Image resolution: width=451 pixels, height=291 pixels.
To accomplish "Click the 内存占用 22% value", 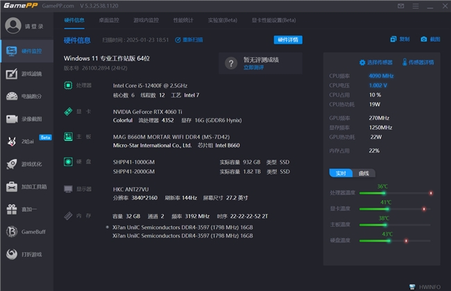I will pyautogui.click(x=374, y=151).
